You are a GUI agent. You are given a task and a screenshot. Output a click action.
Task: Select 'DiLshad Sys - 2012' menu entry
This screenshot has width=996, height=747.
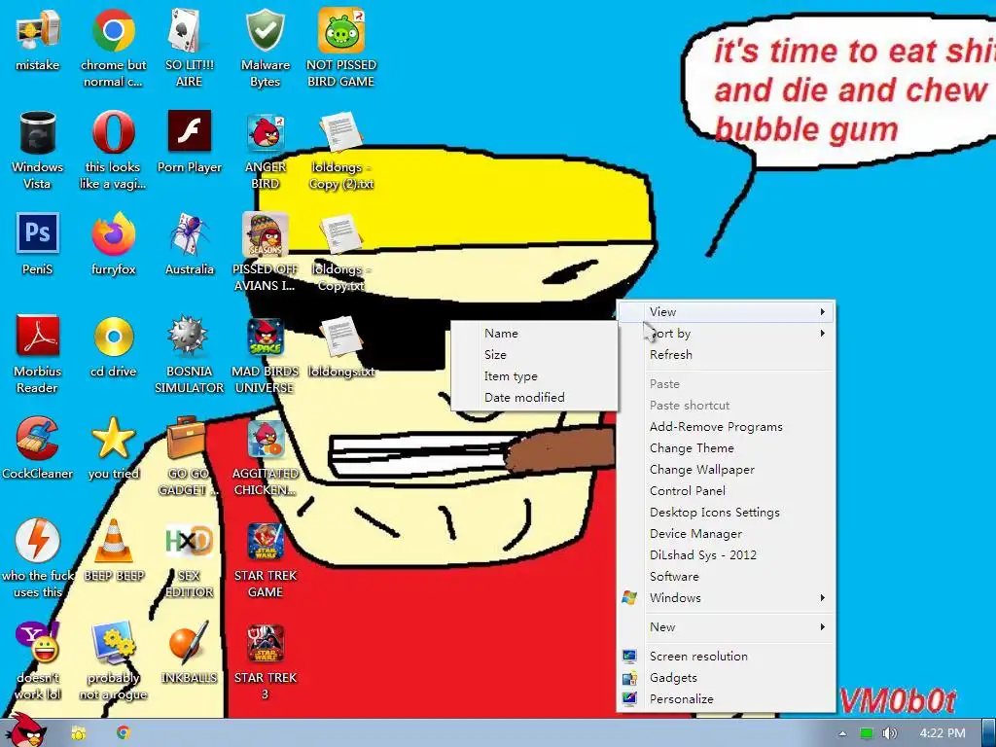point(726,555)
